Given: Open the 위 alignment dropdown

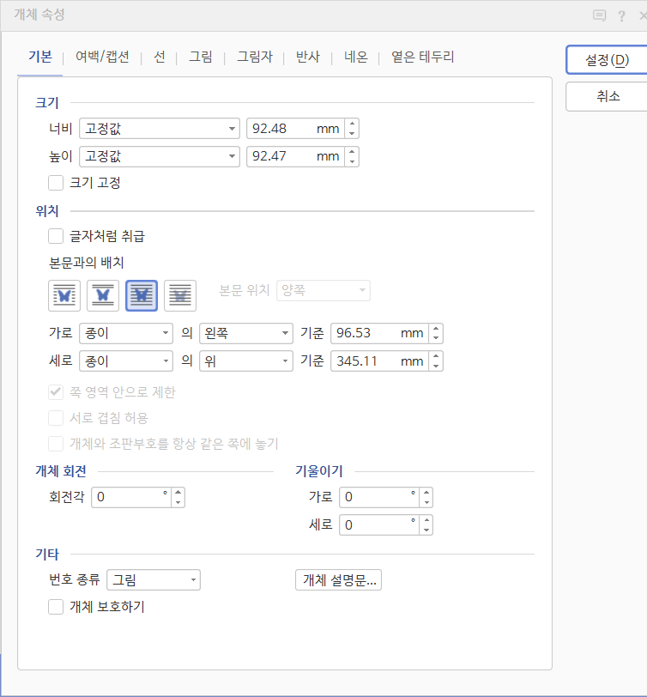Looking at the screenshot, I should tap(246, 361).
